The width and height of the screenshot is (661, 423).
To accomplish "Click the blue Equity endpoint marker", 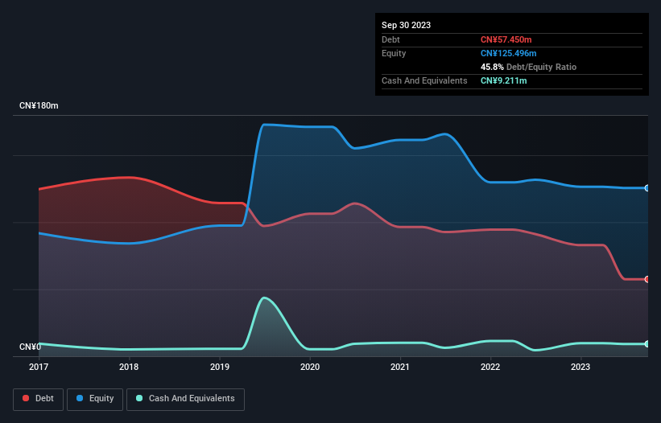I will coord(647,188).
